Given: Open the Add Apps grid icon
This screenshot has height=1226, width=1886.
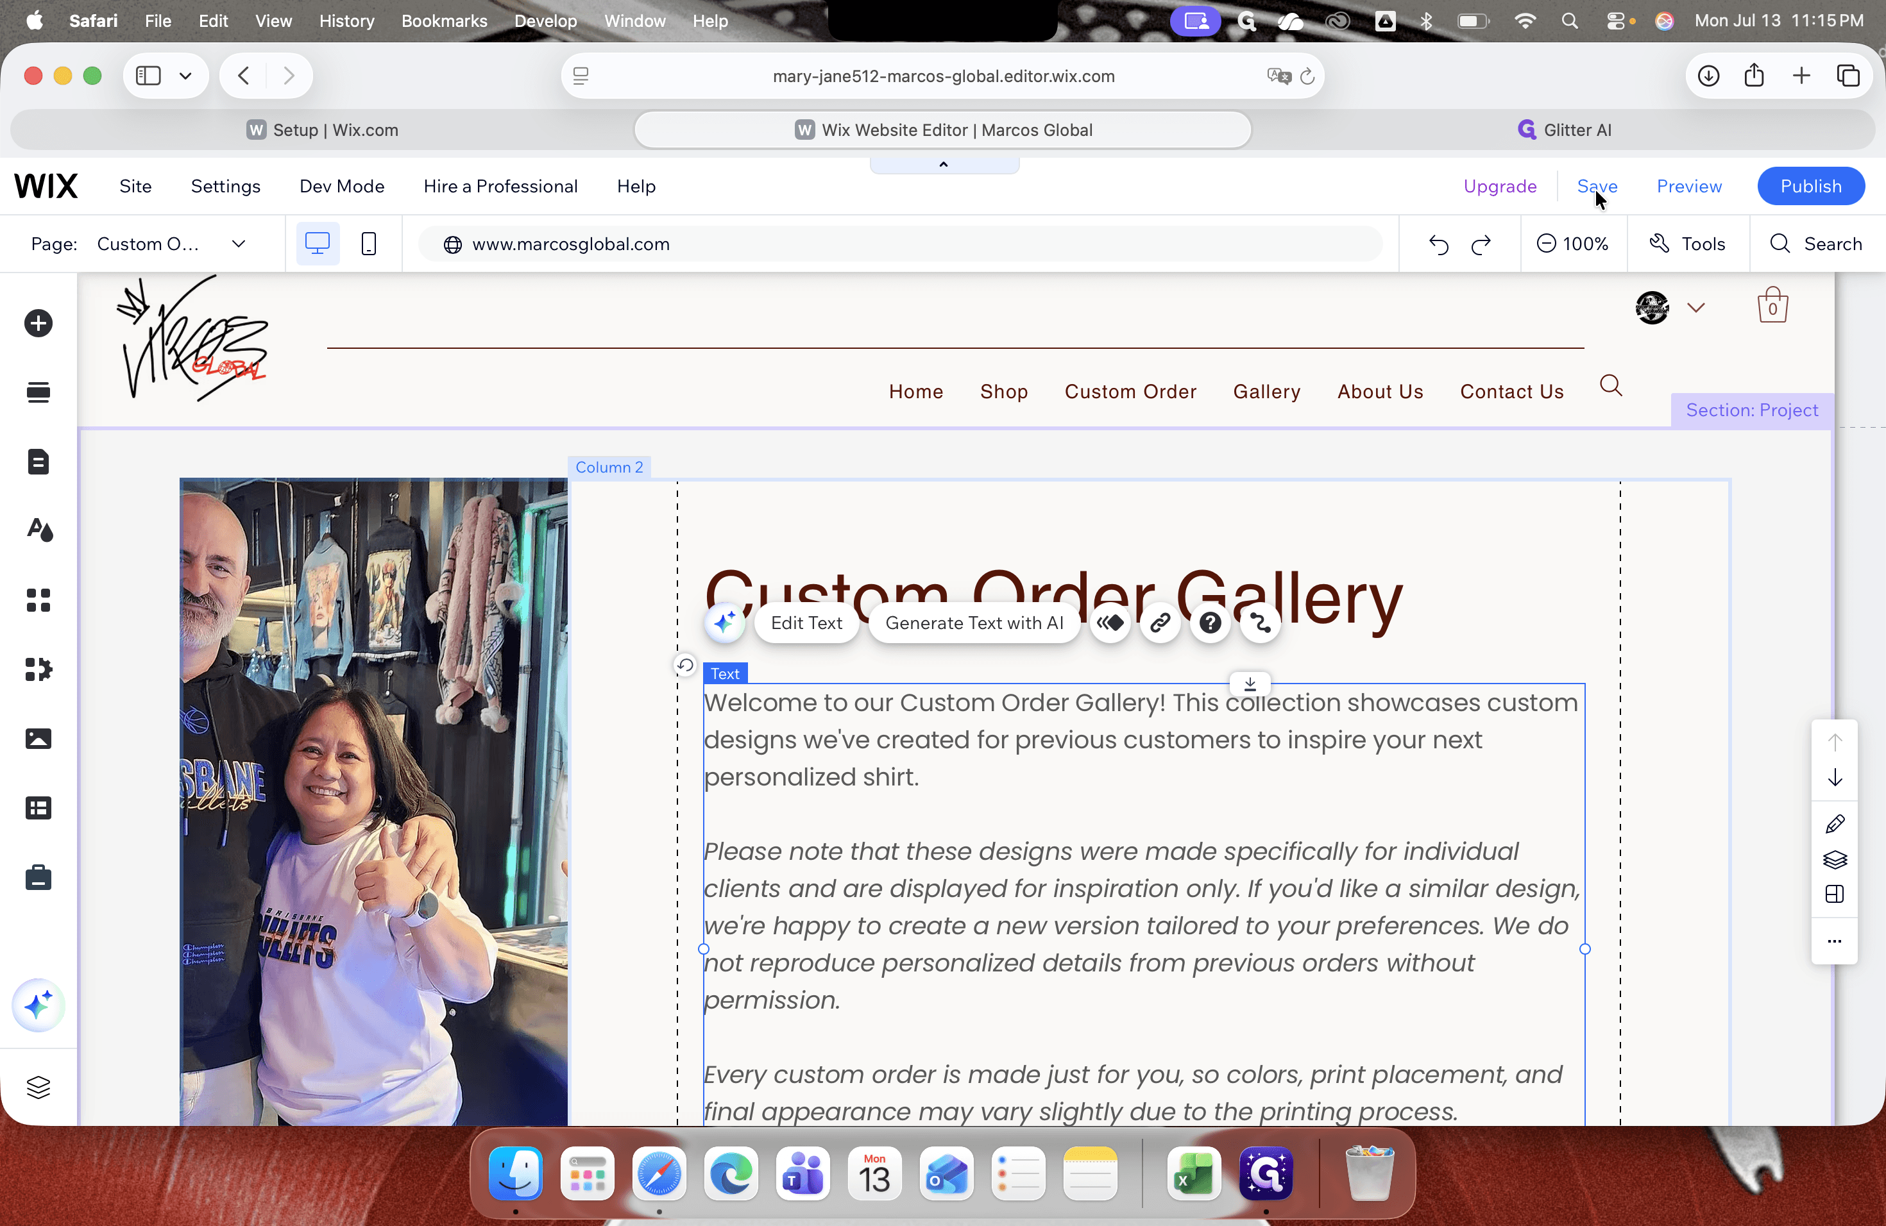Looking at the screenshot, I should [x=38, y=600].
